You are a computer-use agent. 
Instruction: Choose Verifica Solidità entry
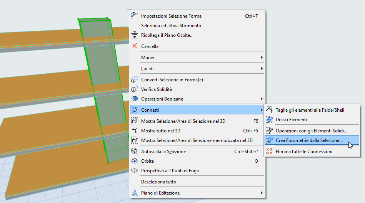[197, 89]
